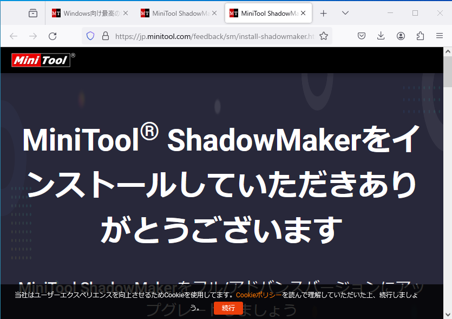The image size is (452, 319).
Task: Close the middle MiniTool ShadowMaker tab
Action: click(214, 13)
